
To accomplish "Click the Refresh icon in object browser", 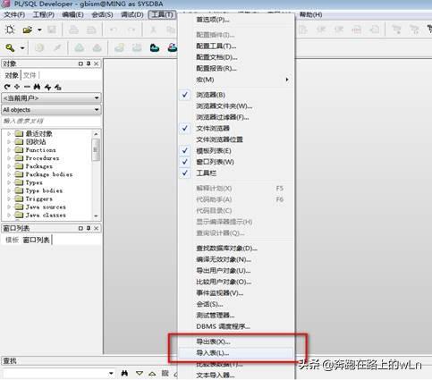I will 7,87.
